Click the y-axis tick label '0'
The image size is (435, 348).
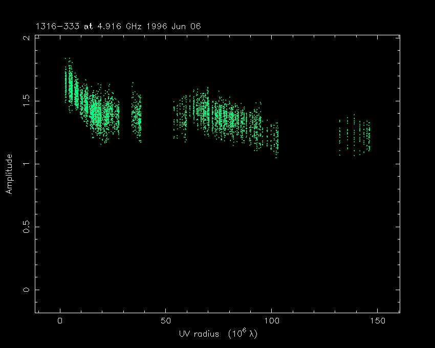[27, 290]
